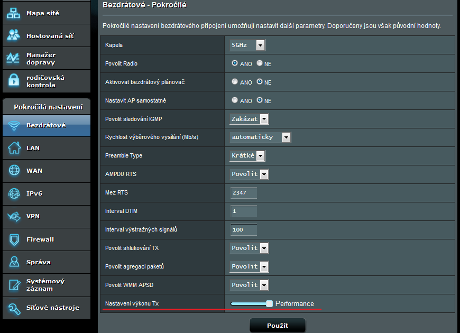Open Hostovaná síť guest network icon
The image size is (460, 333).
point(13,36)
